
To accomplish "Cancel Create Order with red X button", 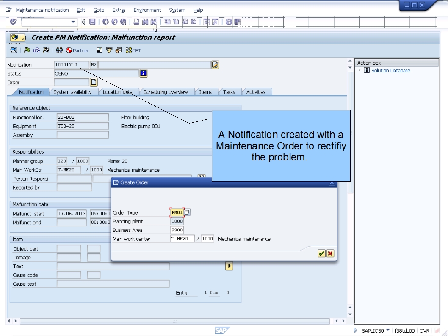I will pyautogui.click(x=330, y=253).
